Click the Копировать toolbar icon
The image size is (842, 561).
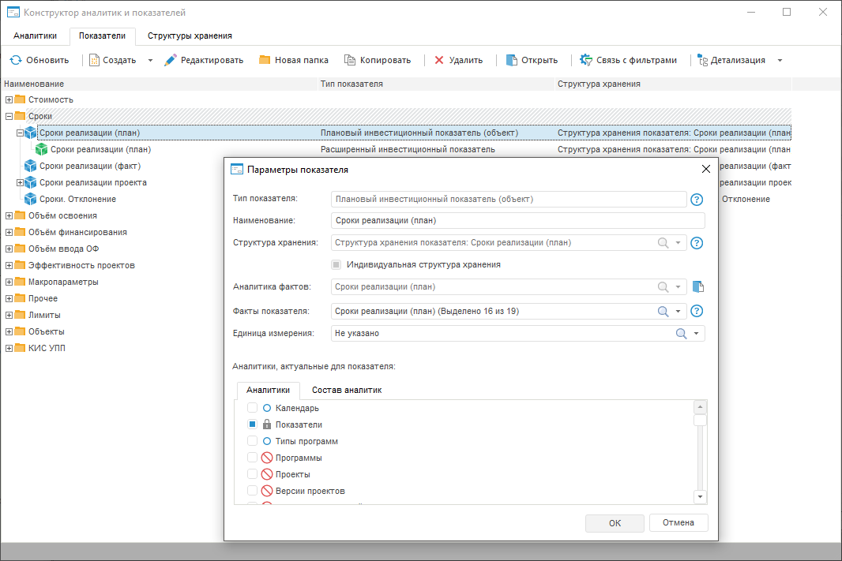pos(348,60)
